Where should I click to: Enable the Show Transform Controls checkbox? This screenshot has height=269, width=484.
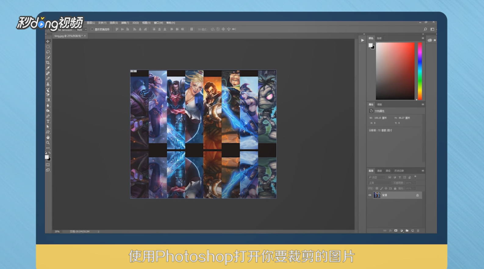pyautogui.click(x=92, y=29)
